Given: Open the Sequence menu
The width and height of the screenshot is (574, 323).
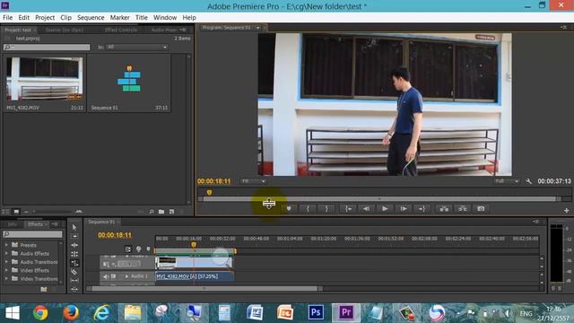Looking at the screenshot, I should point(91,18).
